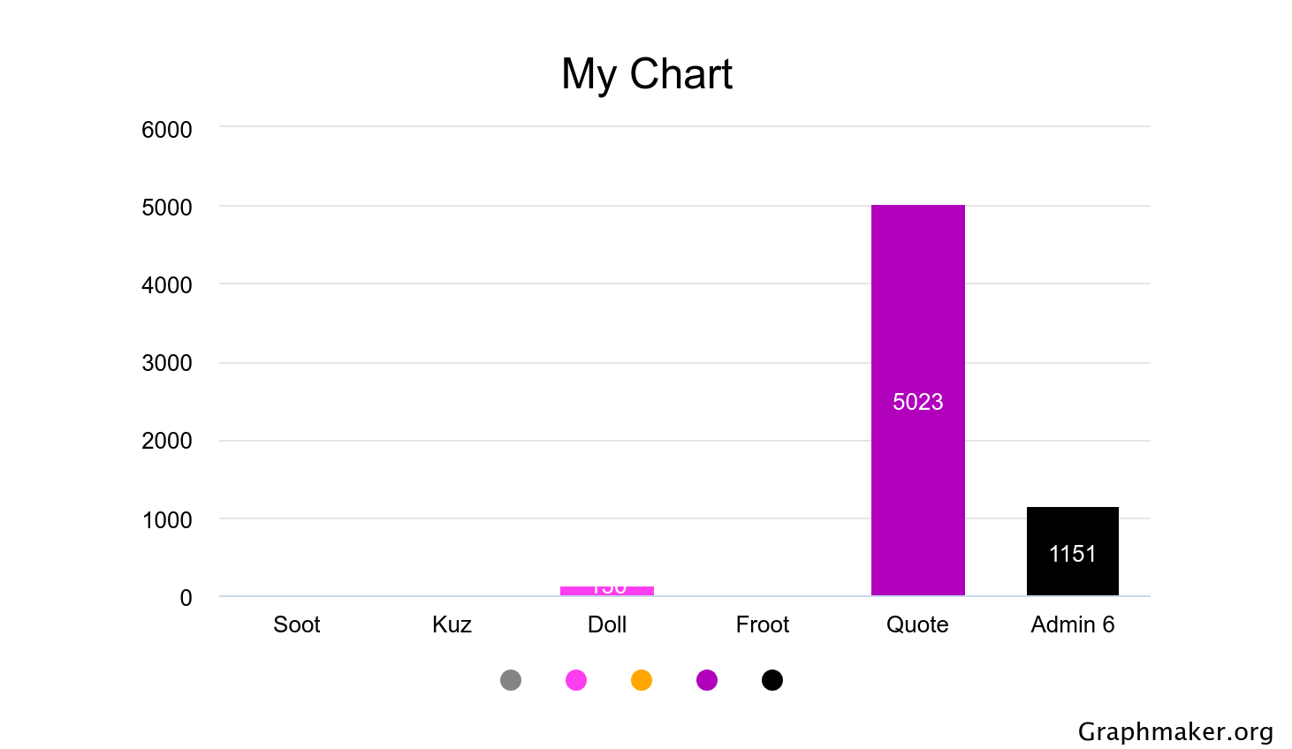Select the Kuz axis label

click(x=452, y=624)
